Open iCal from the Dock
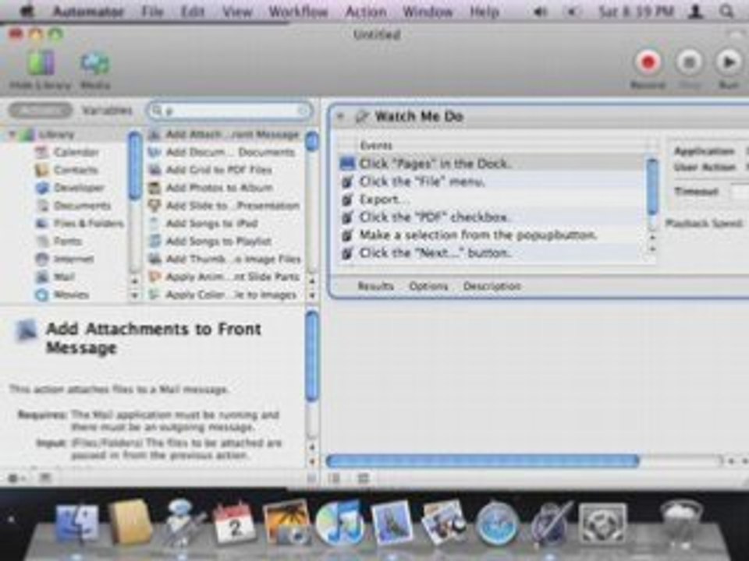 (233, 524)
